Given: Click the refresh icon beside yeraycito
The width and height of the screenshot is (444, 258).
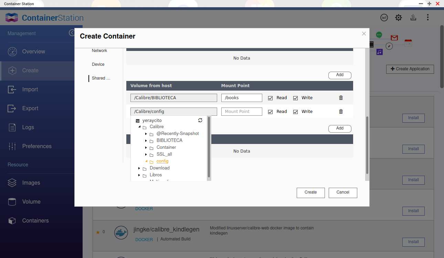Looking at the screenshot, I should coord(200,120).
